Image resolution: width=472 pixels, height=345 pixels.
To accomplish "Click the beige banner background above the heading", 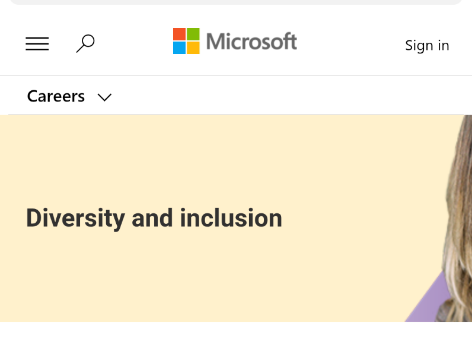I will pos(178,154).
